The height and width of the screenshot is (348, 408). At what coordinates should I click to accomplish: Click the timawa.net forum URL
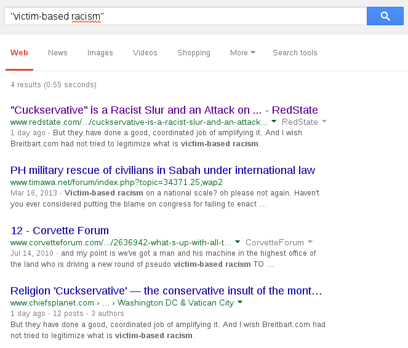116,183
